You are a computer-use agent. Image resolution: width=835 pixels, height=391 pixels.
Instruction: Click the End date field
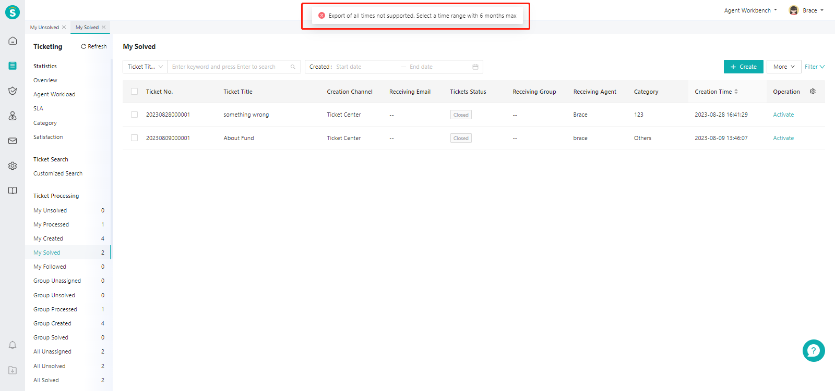tap(438, 67)
